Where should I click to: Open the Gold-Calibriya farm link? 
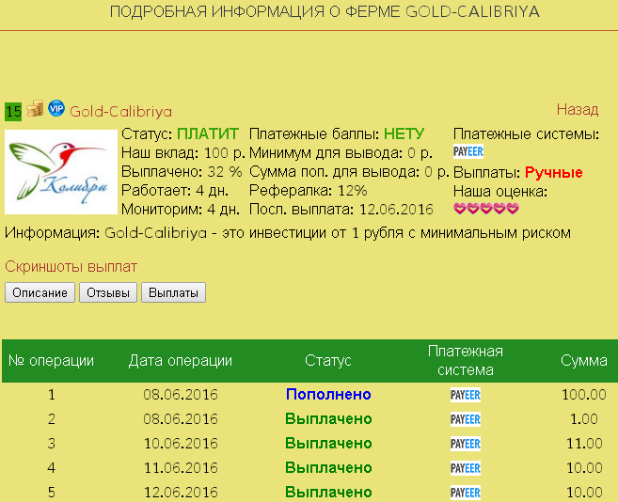pos(121,112)
